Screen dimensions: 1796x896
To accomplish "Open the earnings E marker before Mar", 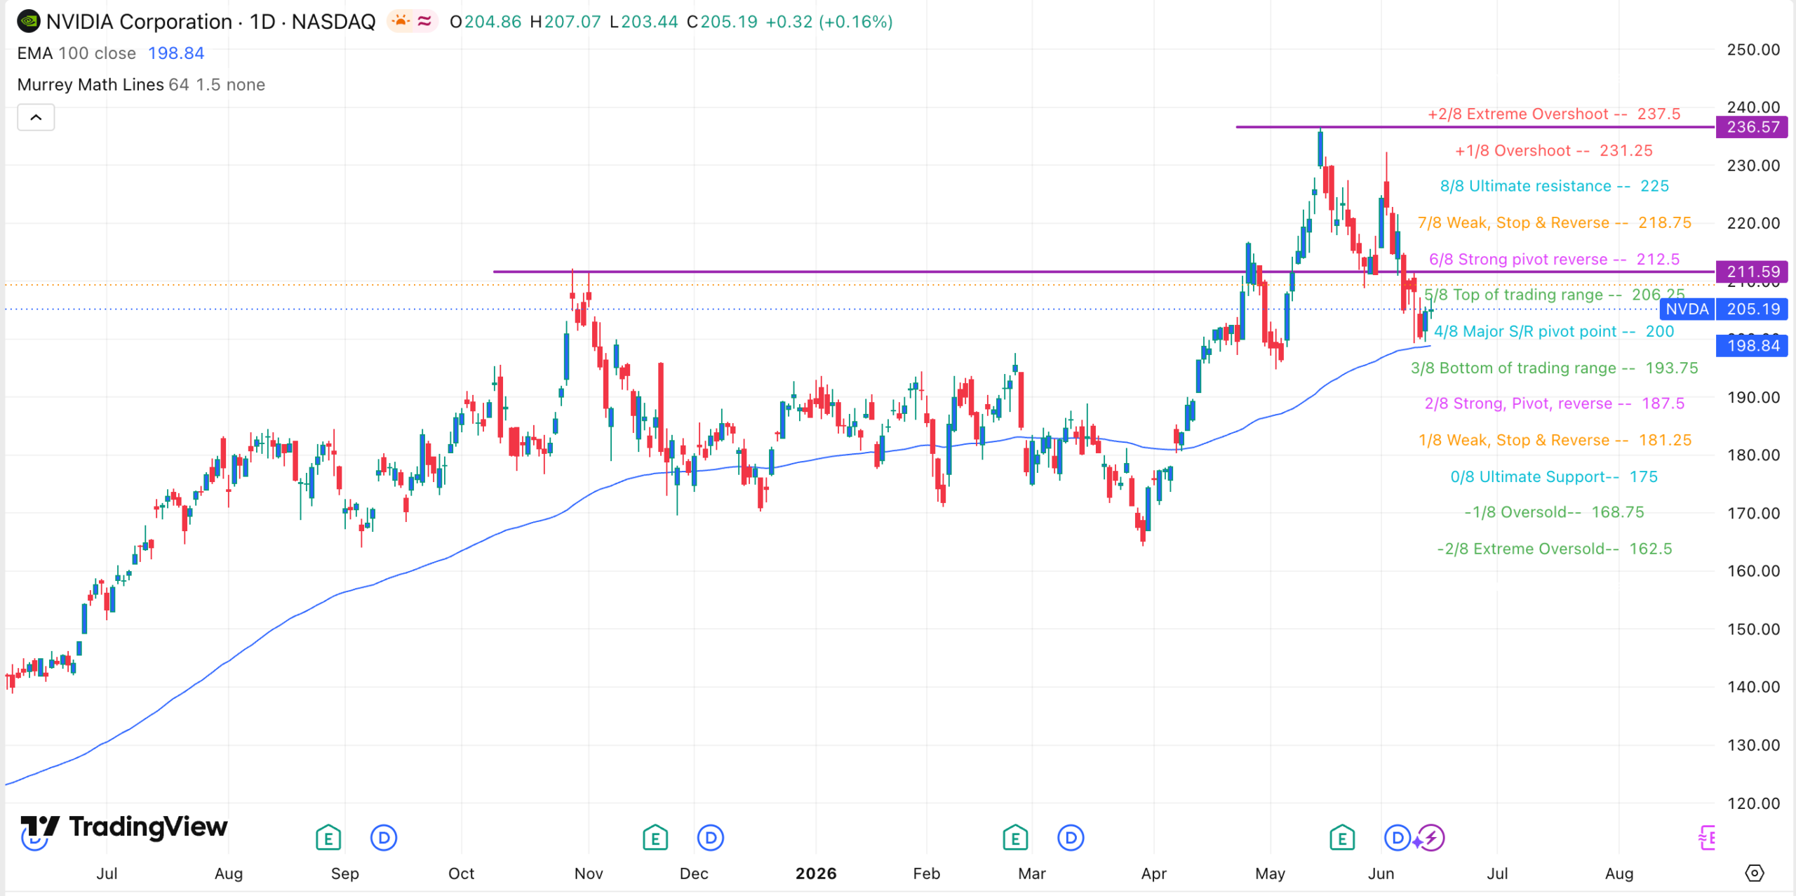I will 1015,838.
